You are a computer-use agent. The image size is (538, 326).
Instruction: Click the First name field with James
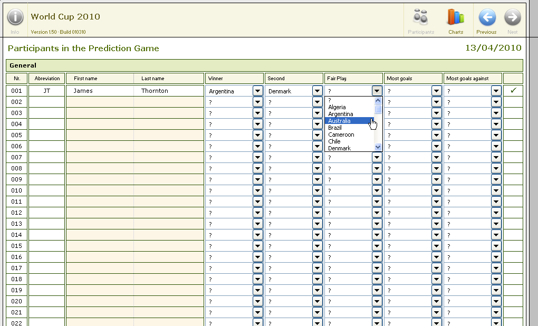(x=99, y=91)
